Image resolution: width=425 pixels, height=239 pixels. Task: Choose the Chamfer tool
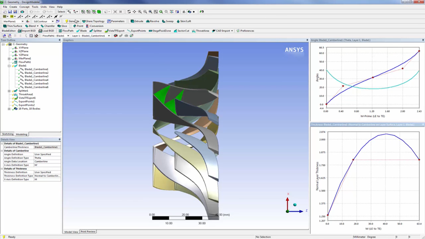(47, 26)
